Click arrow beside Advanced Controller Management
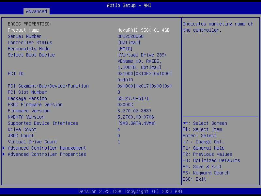 4,148
